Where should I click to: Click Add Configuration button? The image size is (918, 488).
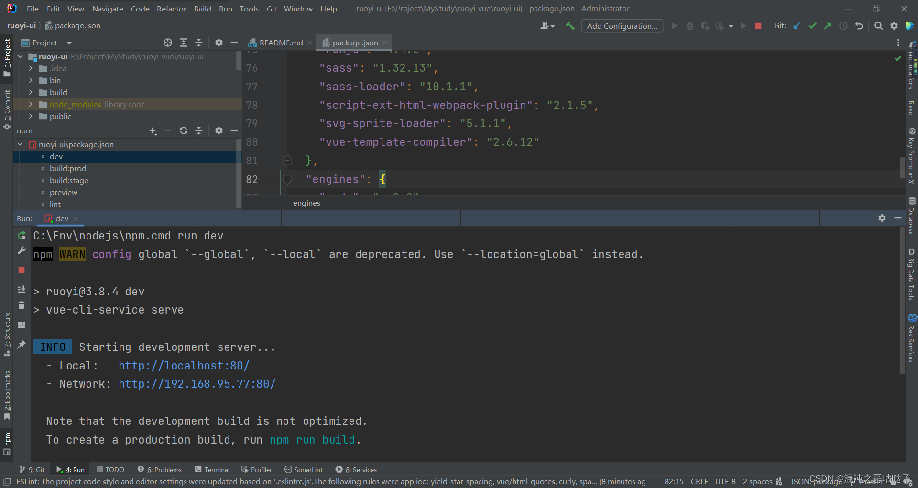[x=622, y=26]
